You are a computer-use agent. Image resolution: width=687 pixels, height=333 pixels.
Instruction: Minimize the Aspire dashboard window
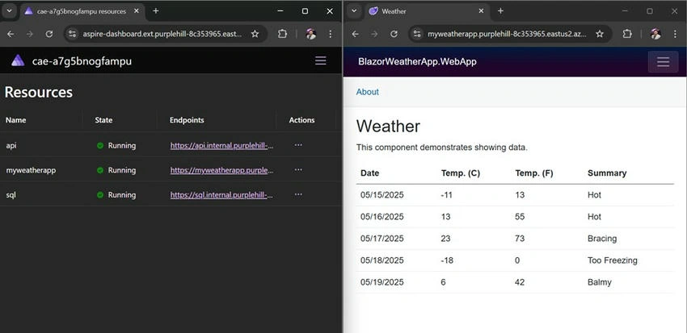click(x=280, y=11)
